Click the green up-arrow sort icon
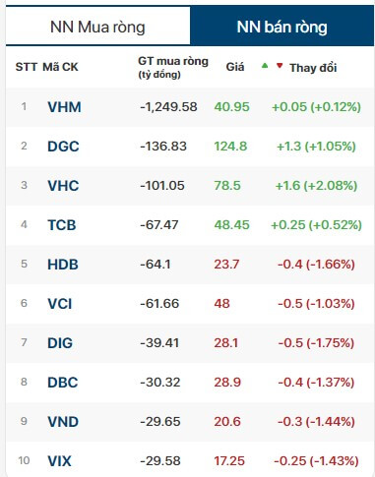Image resolution: width=375 pixels, height=477 pixels. click(x=265, y=66)
